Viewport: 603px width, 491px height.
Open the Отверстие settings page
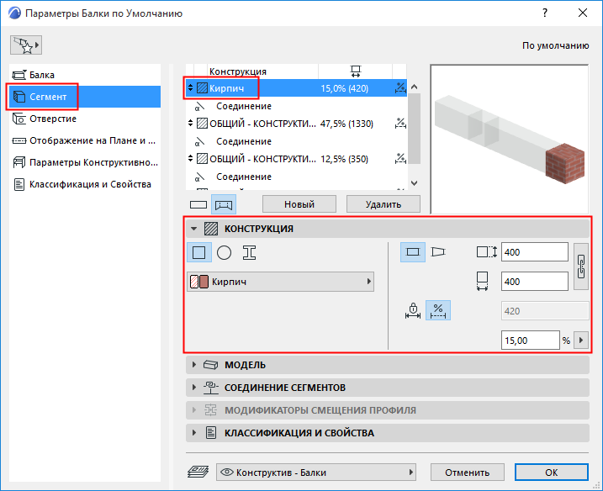pyautogui.click(x=85, y=119)
